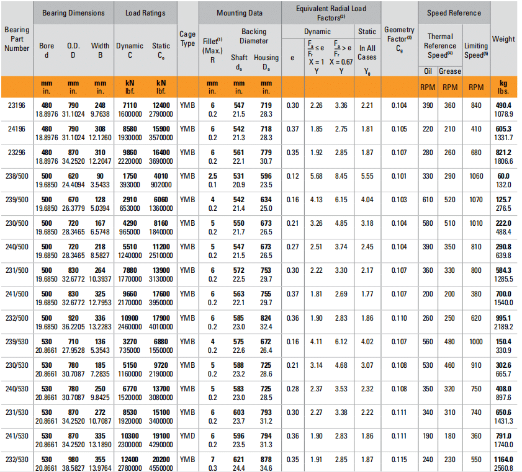
Task: Select the YMD cage type cell
Action: (187, 435)
